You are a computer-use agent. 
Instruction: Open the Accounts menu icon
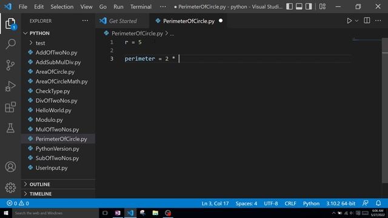10,167
